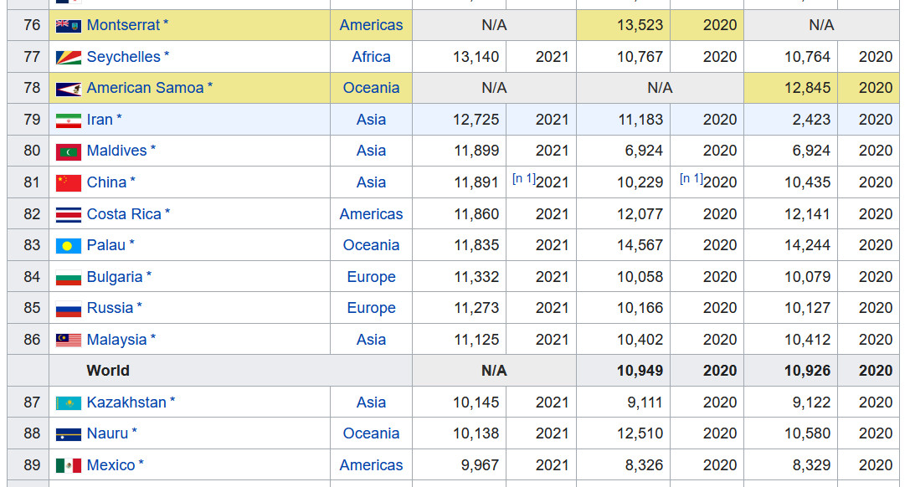The height and width of the screenshot is (487, 910).
Task: Open the Russia country link
Action: pyautogui.click(x=110, y=308)
